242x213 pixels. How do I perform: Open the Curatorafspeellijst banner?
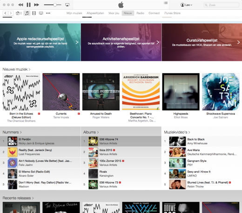pyautogui.click(x=202, y=42)
